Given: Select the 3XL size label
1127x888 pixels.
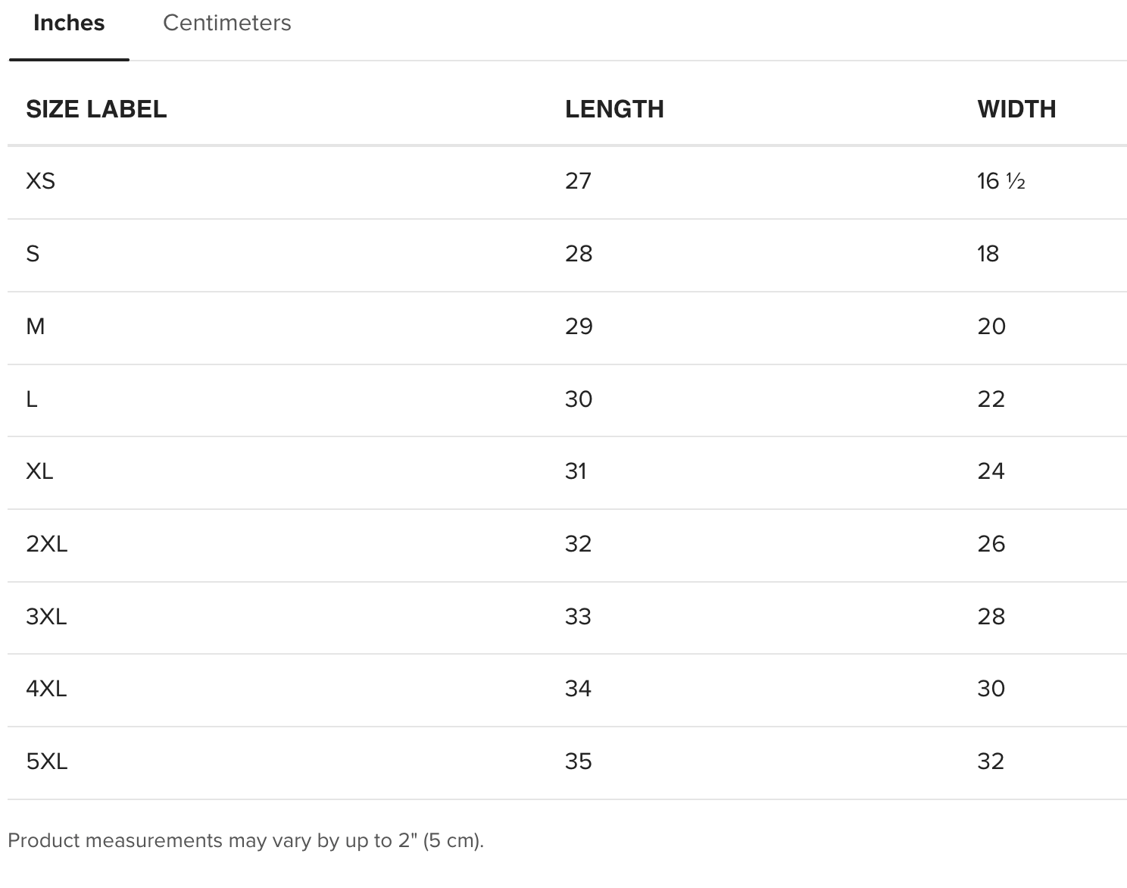Looking at the screenshot, I should [x=47, y=617].
